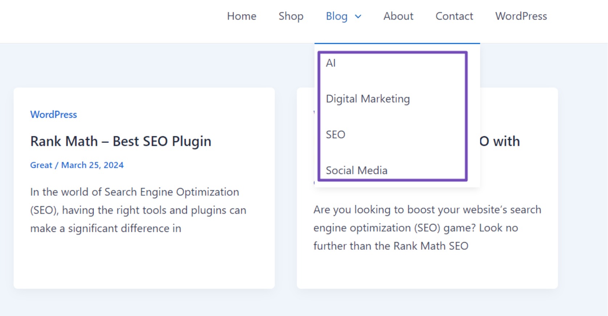Open the Rank Math – Best SEO Plugin post
Image resolution: width=608 pixels, height=316 pixels.
(x=121, y=141)
